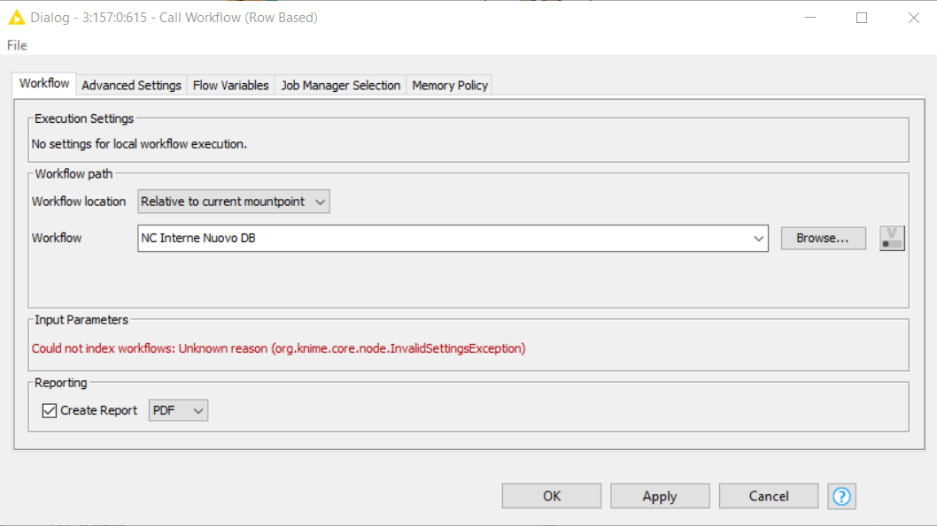Click the flow variable button beside Browse
937x526 pixels.
[x=891, y=238]
